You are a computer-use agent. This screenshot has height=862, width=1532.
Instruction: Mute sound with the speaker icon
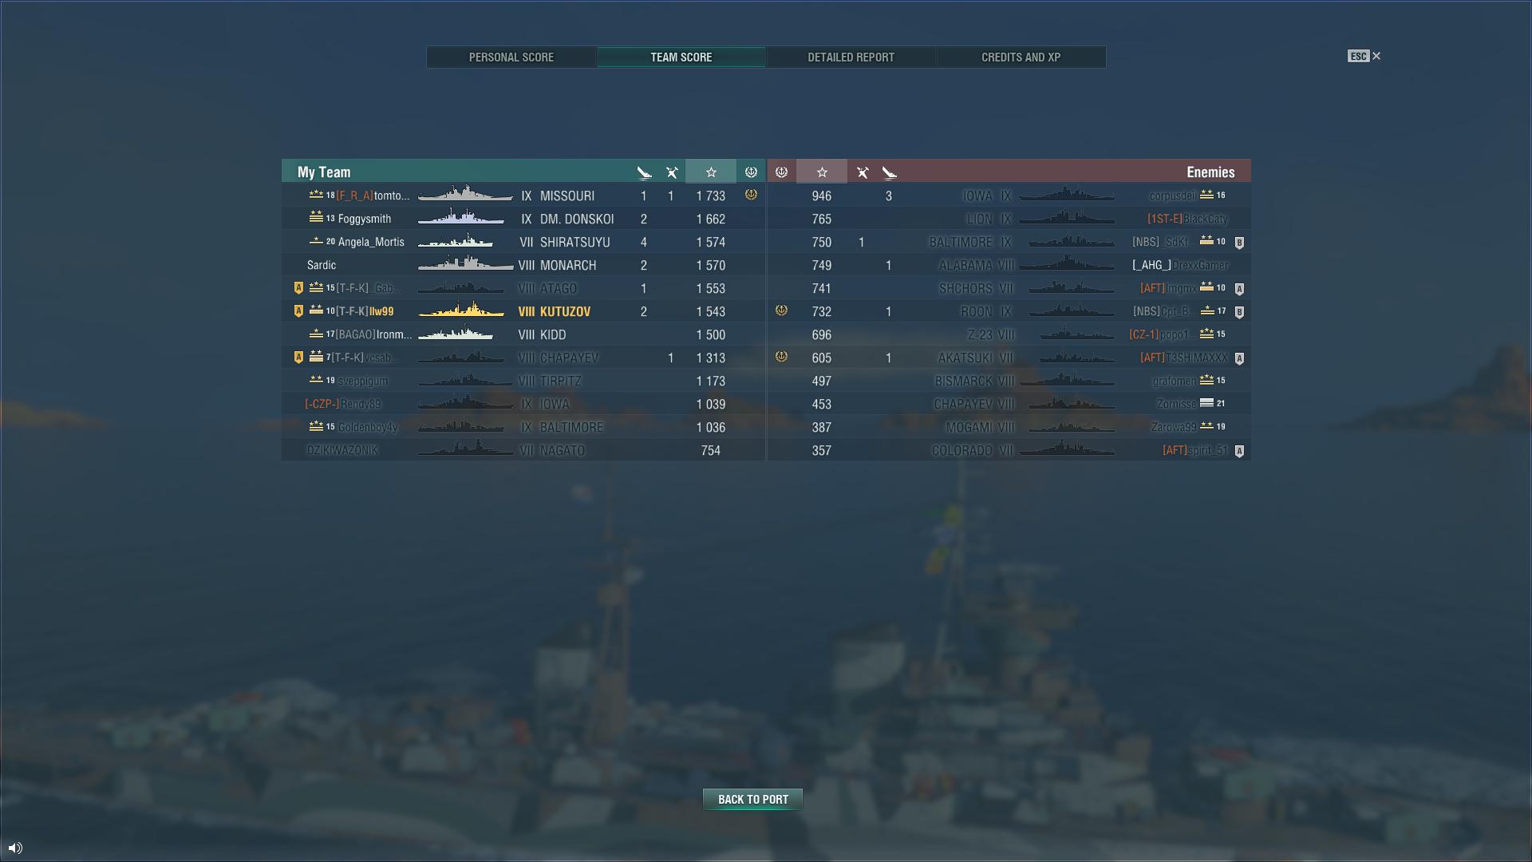pos(15,848)
